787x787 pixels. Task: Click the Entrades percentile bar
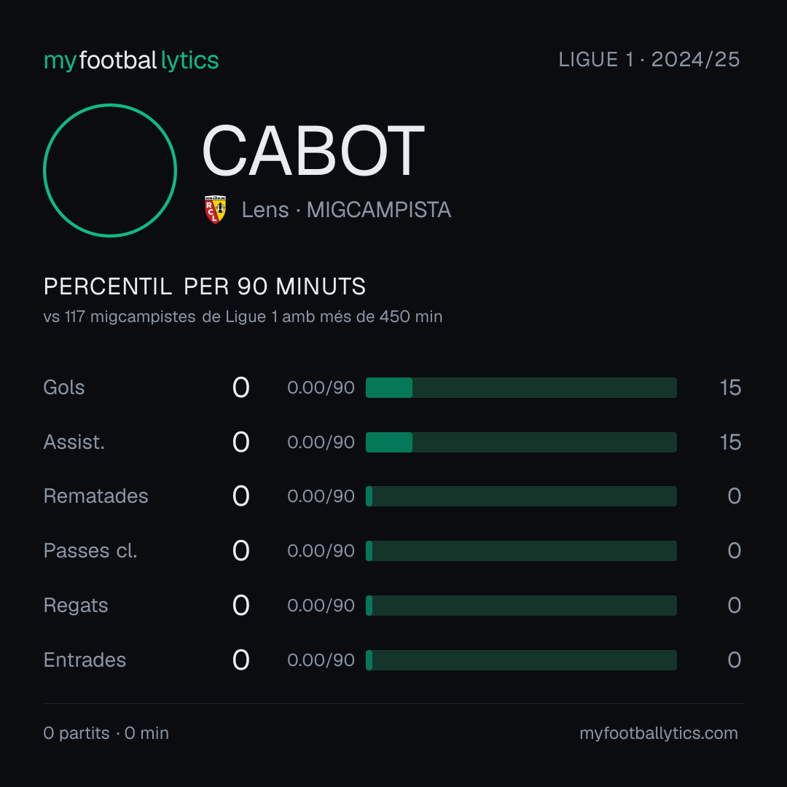521,660
